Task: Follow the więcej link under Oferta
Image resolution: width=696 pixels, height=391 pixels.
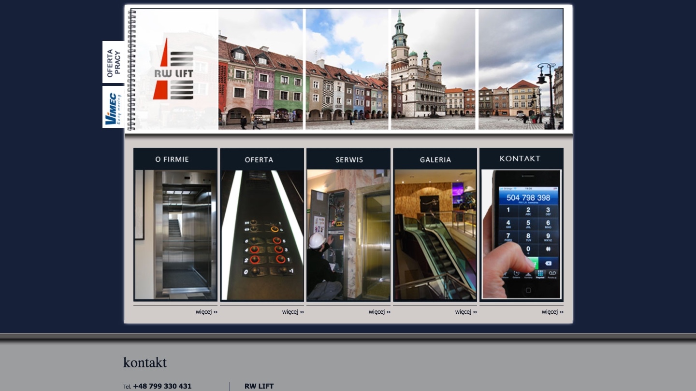Action: [x=293, y=312]
